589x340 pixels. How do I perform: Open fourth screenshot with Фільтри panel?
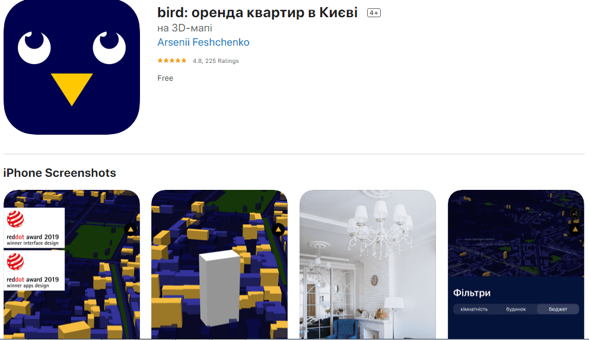(x=516, y=265)
